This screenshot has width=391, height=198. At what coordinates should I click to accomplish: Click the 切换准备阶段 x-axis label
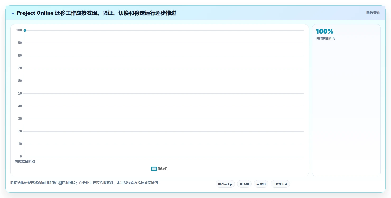pyautogui.click(x=25, y=161)
